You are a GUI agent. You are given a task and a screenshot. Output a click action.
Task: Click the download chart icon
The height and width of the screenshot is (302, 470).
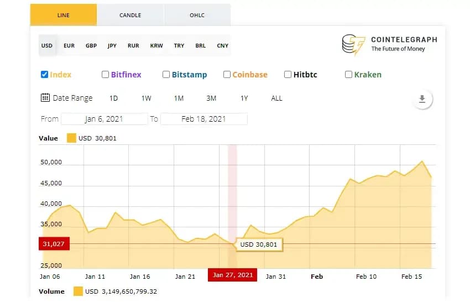coord(422,99)
